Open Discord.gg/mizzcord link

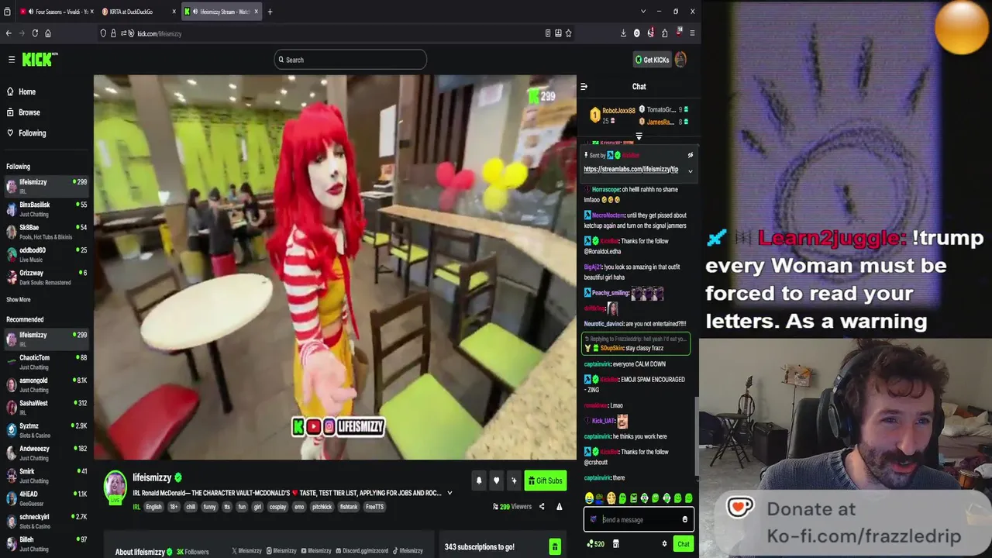(362, 551)
